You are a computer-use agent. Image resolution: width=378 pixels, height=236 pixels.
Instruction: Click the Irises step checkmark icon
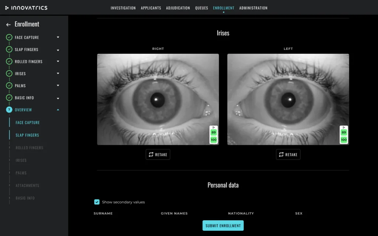point(9,73)
